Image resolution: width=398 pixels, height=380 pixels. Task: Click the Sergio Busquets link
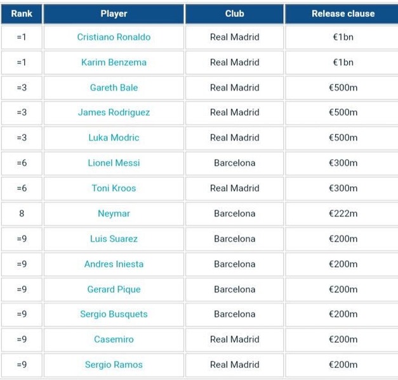114,314
